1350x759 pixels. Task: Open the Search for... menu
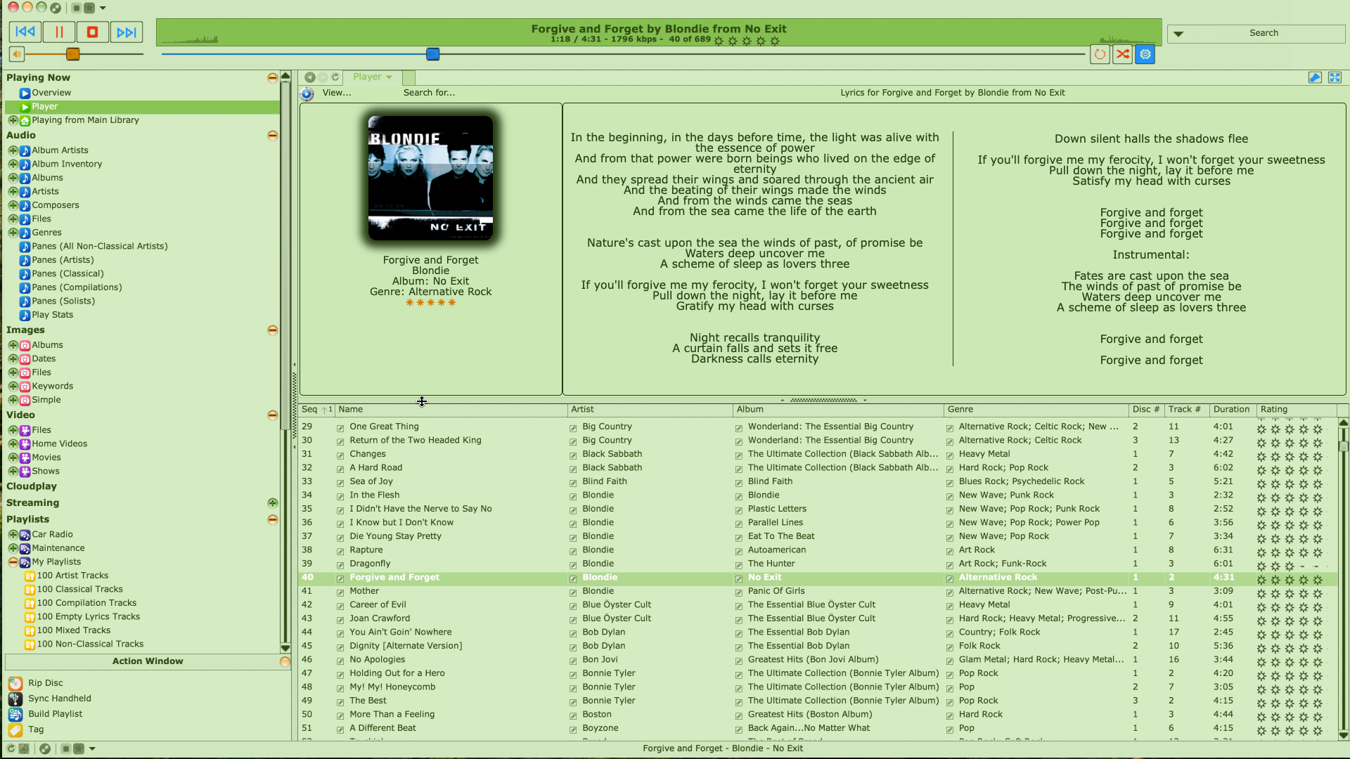pos(429,93)
